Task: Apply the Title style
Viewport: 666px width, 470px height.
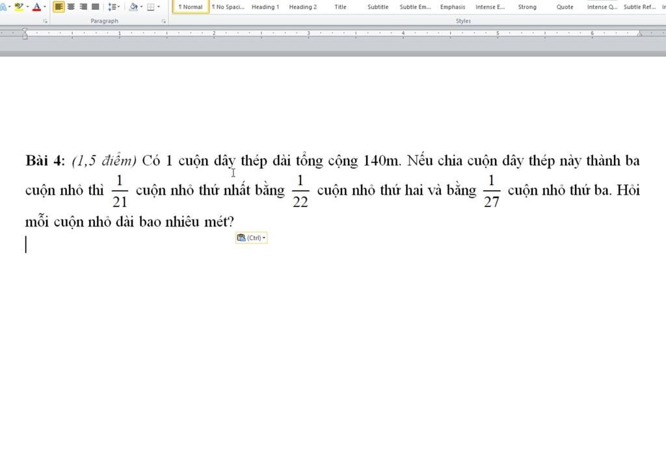Action: coord(340,6)
